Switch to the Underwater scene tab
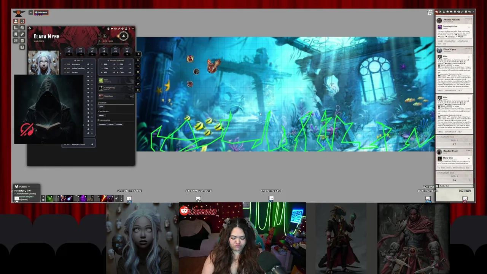The image size is (487, 274). point(41,13)
